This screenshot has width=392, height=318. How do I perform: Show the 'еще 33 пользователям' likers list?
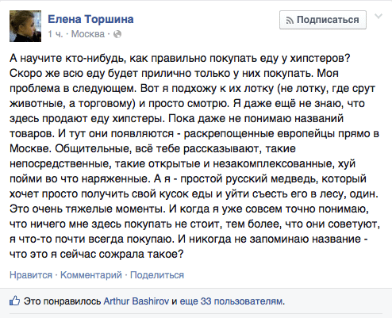tap(232, 301)
